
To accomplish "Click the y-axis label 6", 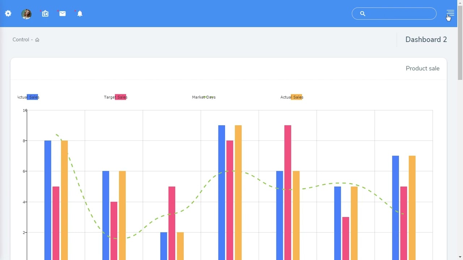I will pos(24,171).
